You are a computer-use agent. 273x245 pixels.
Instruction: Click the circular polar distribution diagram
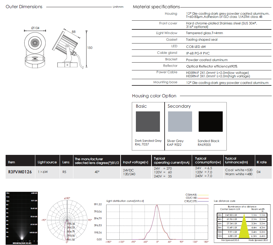67,220
